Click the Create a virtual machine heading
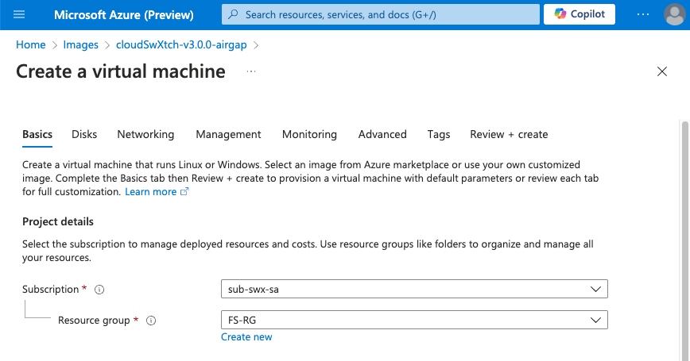Screen dimensions: 690x361 (121, 71)
